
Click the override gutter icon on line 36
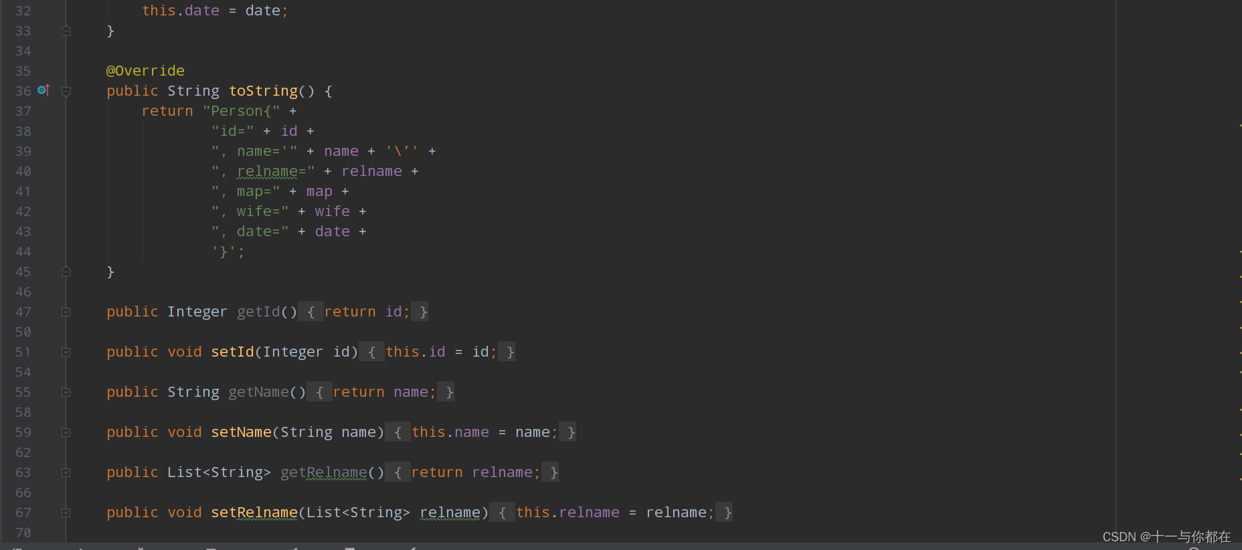(x=43, y=90)
